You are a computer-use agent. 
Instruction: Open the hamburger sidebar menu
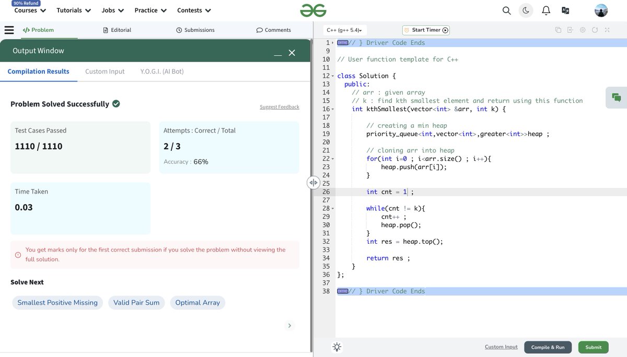(x=9, y=30)
